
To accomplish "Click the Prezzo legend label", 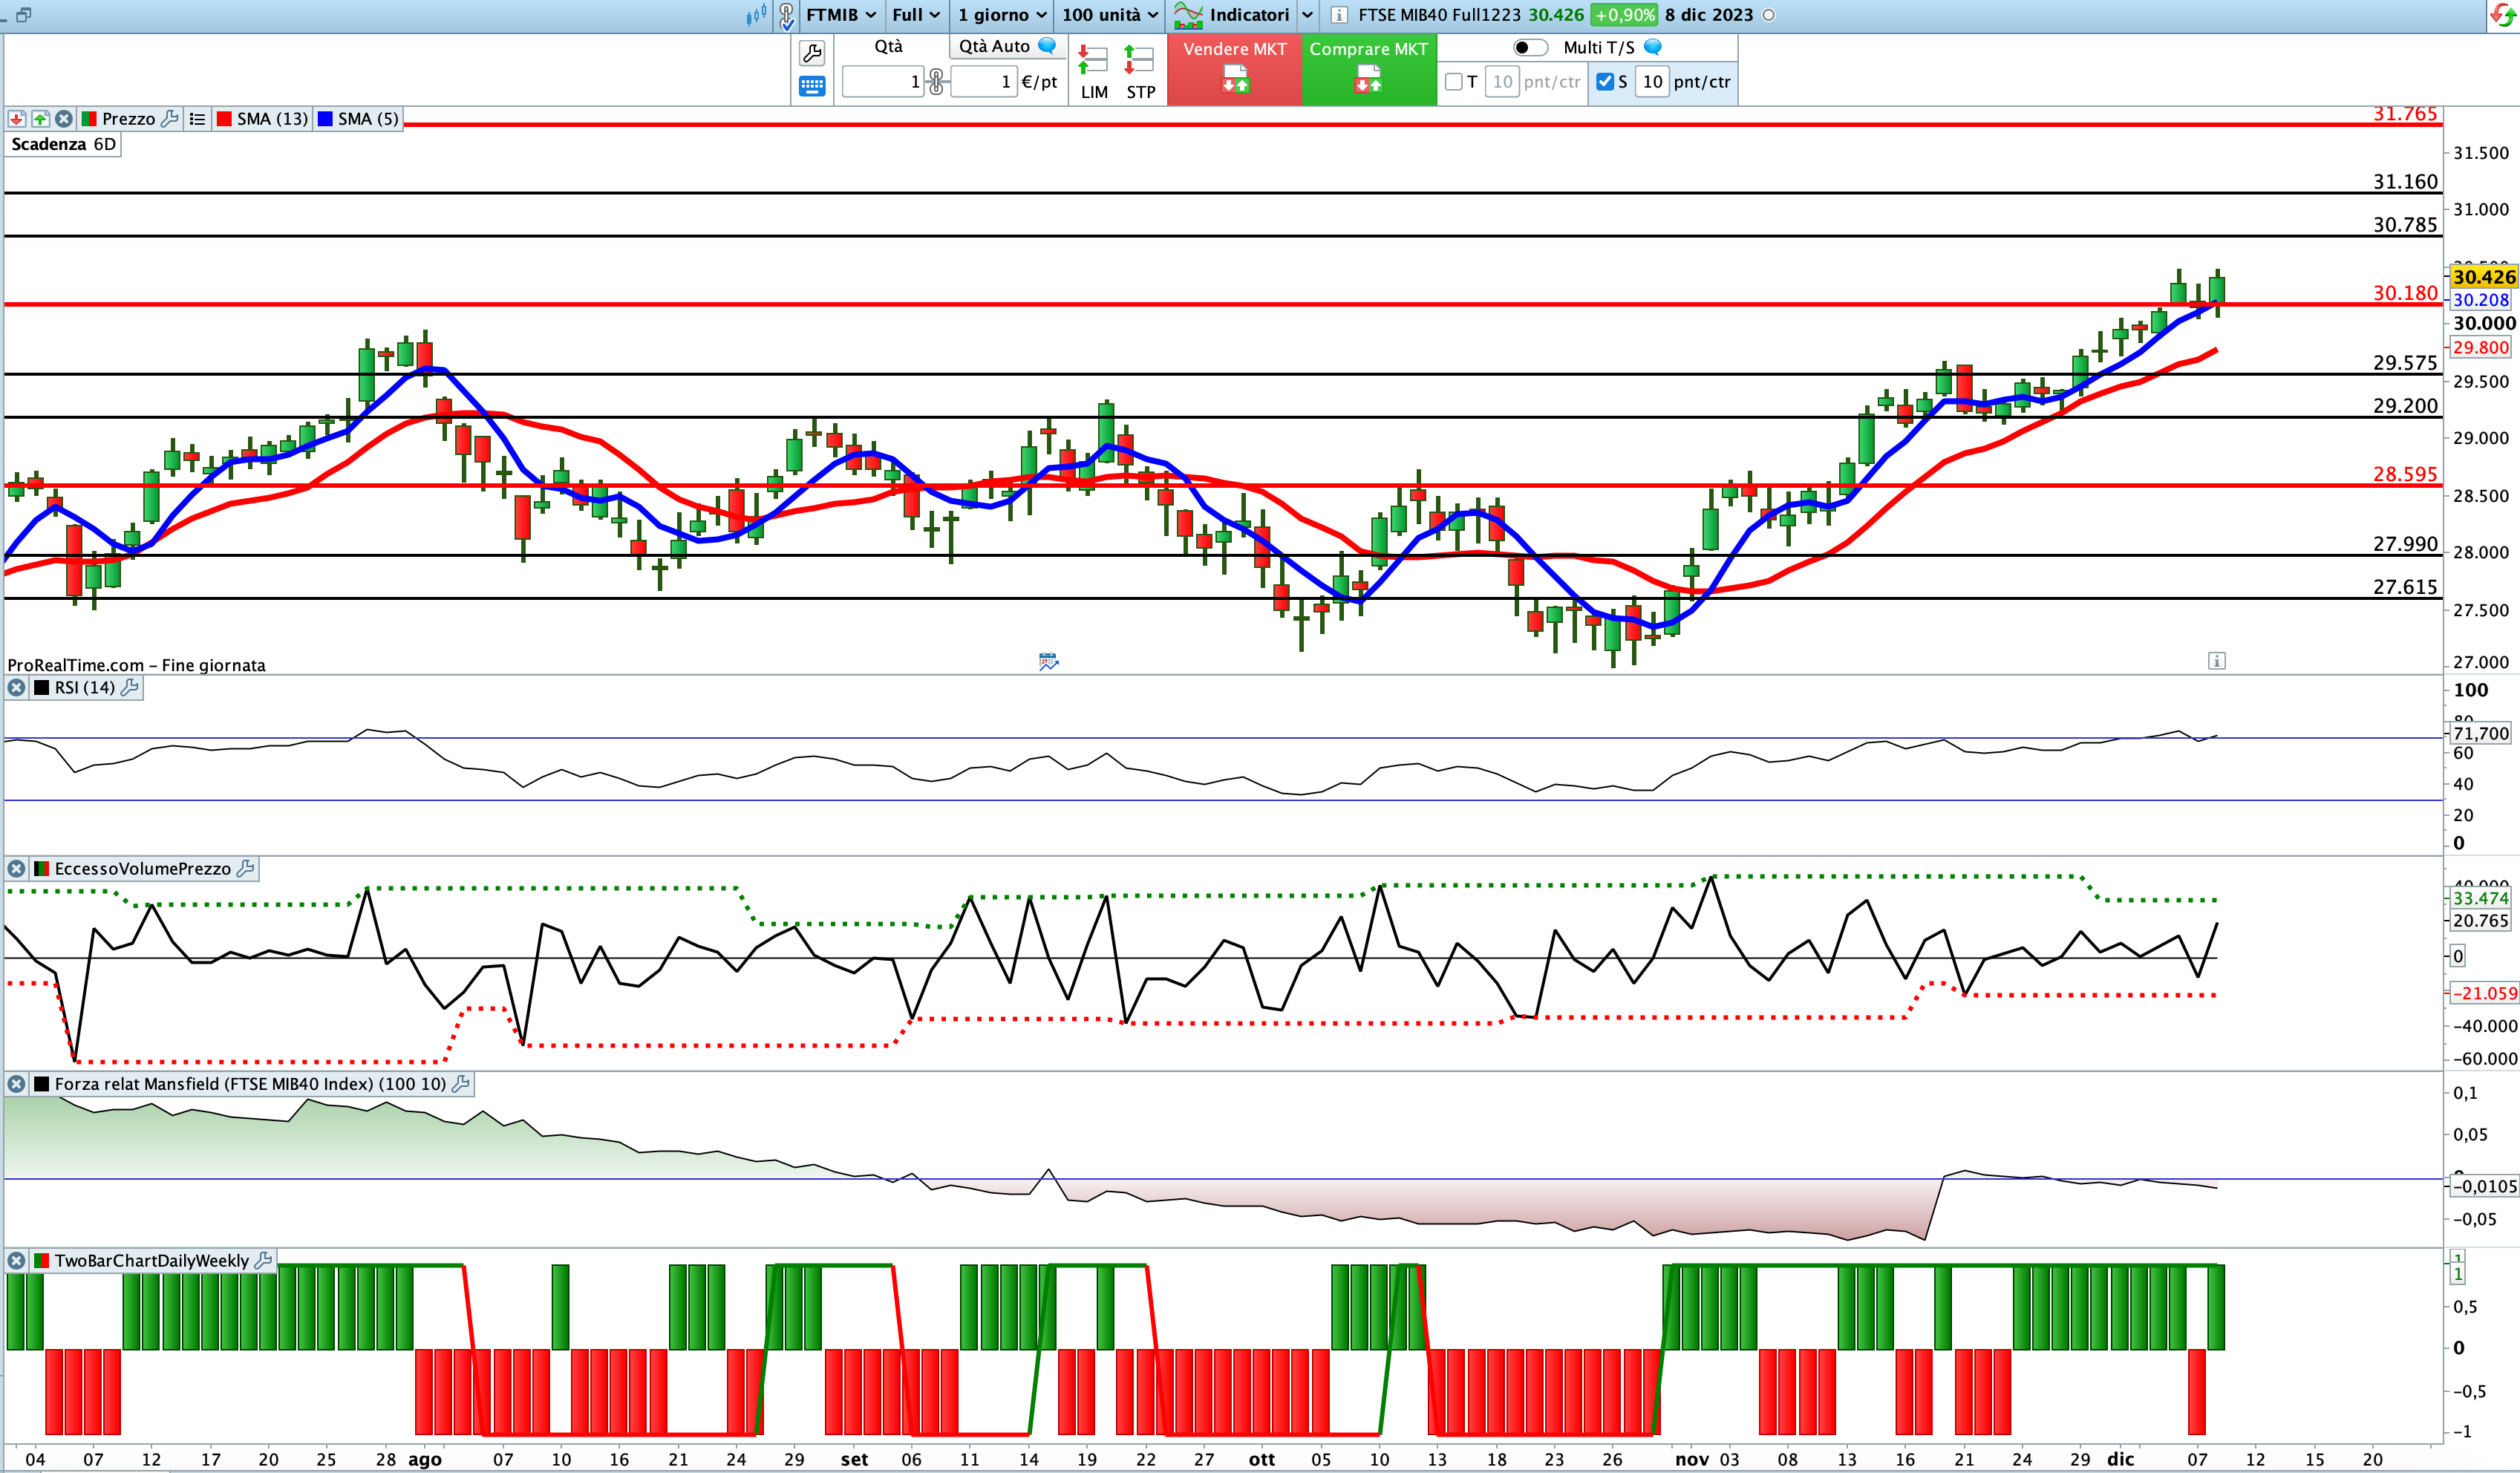I will pos(129,119).
